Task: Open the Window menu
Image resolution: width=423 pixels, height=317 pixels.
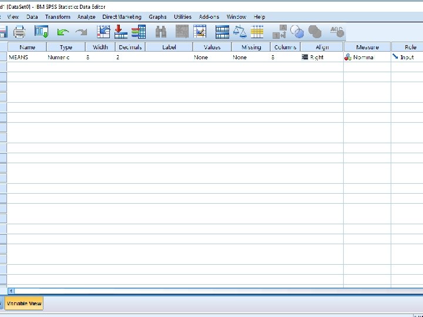Action: click(x=236, y=16)
